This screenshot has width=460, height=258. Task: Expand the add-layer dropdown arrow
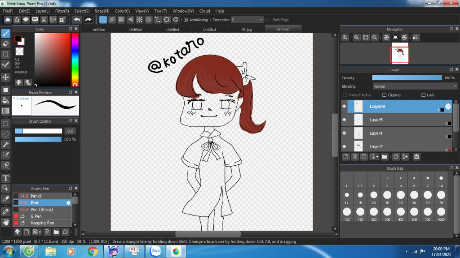(377, 157)
